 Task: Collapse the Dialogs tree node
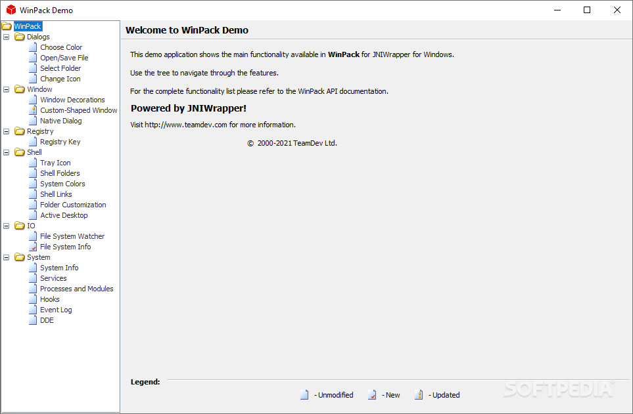[7, 37]
